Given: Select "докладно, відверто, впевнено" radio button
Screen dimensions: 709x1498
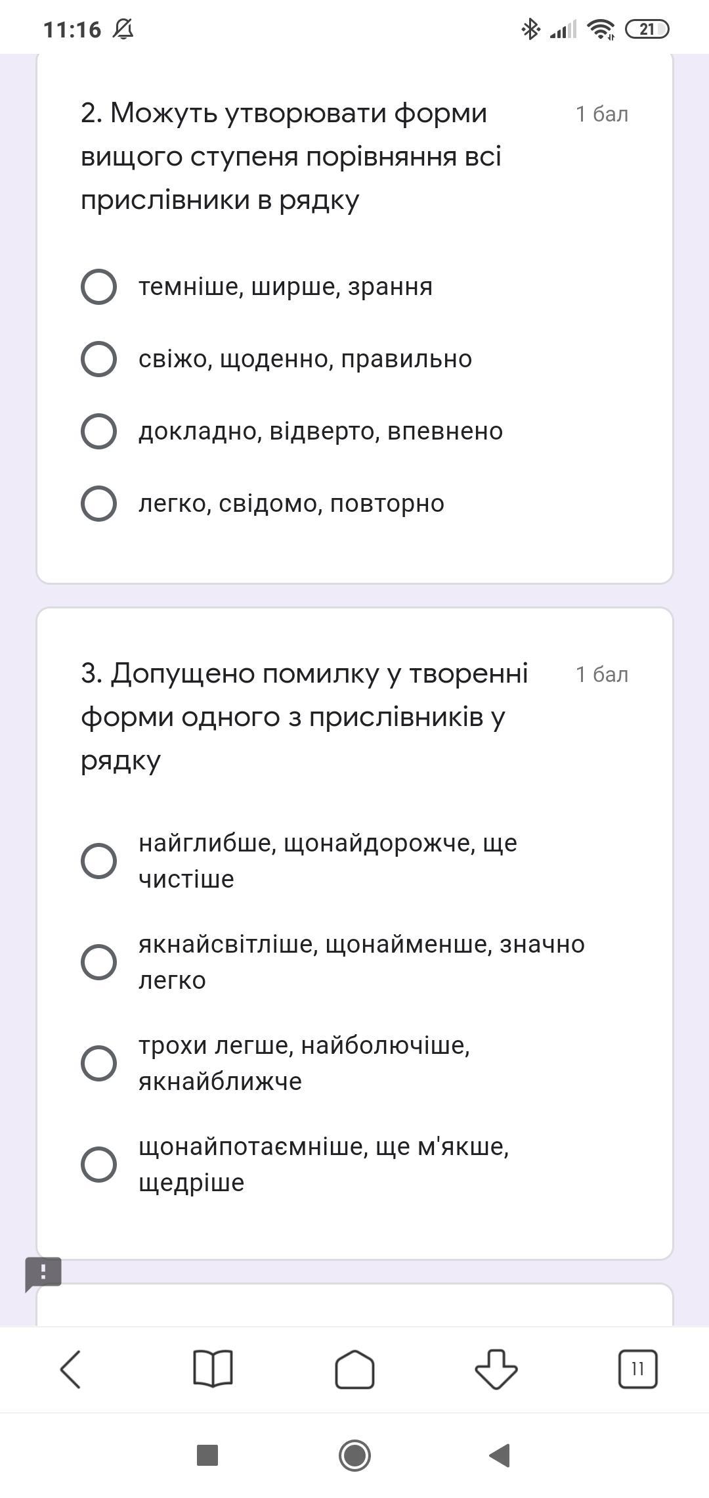Looking at the screenshot, I should point(98,431).
